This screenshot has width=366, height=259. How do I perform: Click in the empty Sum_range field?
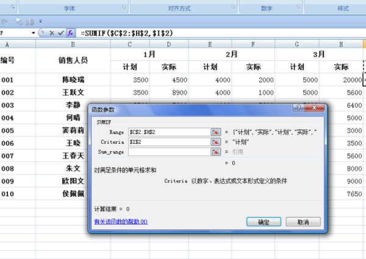click(168, 151)
